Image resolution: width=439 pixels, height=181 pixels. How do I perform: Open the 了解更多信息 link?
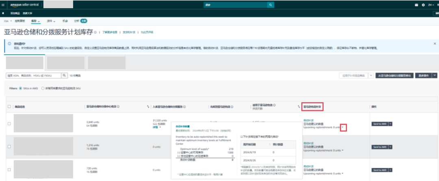point(109,32)
